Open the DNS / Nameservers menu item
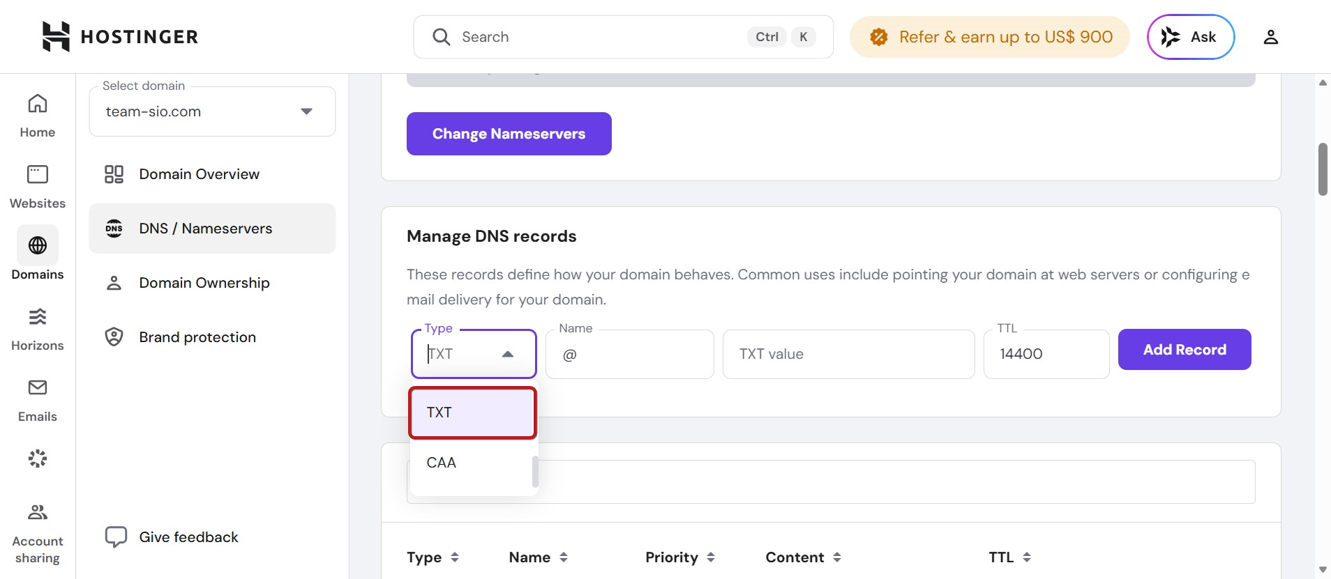This screenshot has width=1331, height=579. coord(212,229)
